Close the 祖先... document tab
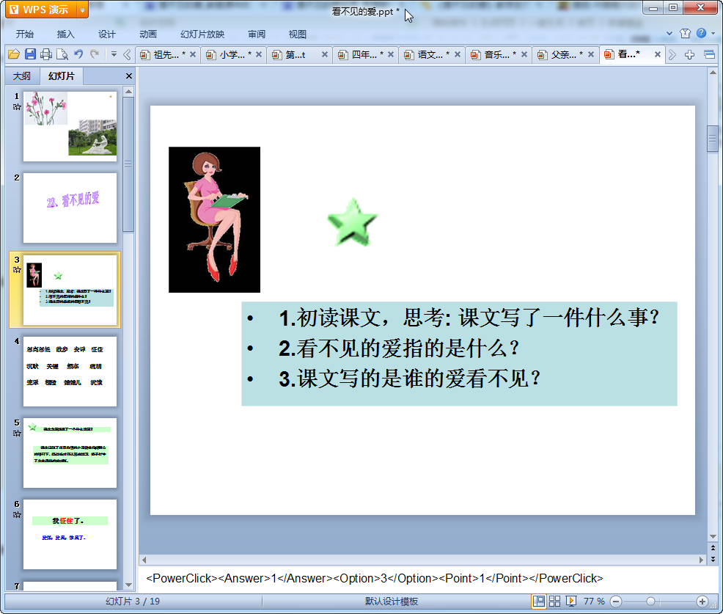 pos(193,54)
